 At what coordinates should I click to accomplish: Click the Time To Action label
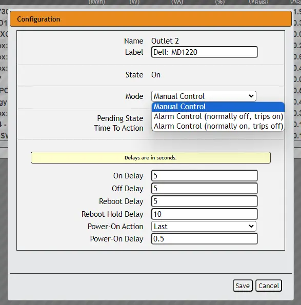click(118, 128)
